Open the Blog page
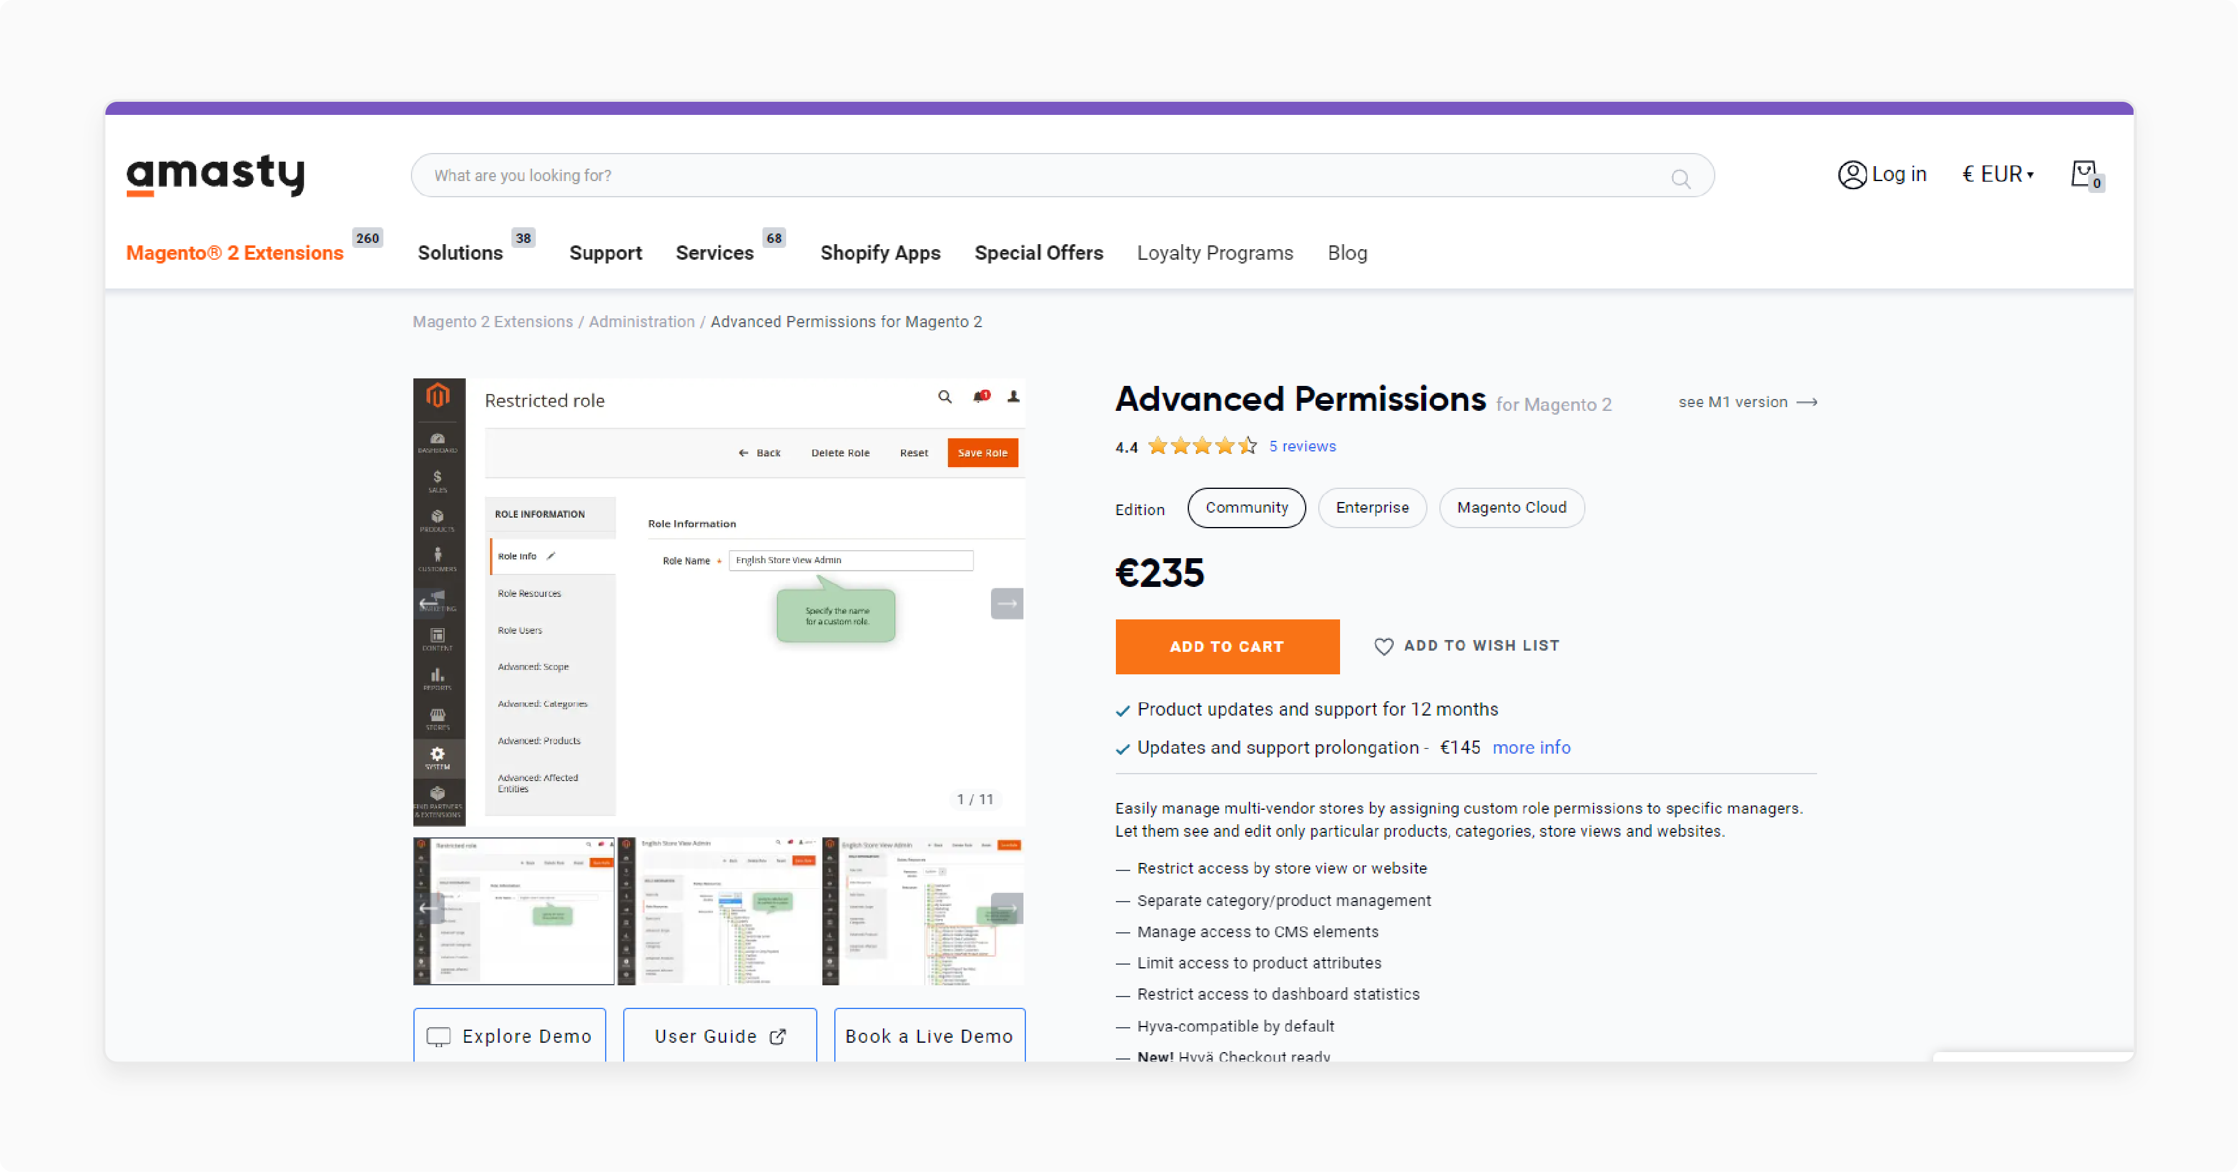Viewport: 2238px width, 1172px height. 1347,253
